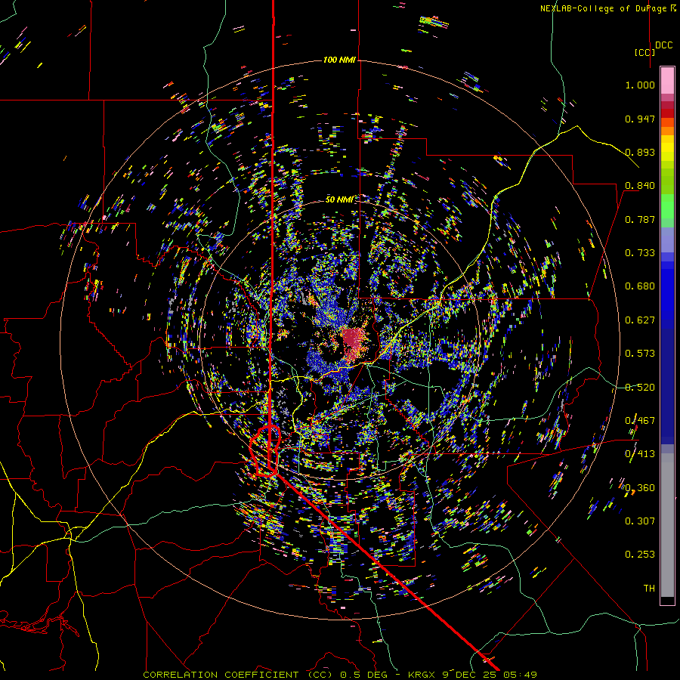The width and height of the screenshot is (680, 680).
Task: Click the 1.000 legend value
Action: (640, 85)
